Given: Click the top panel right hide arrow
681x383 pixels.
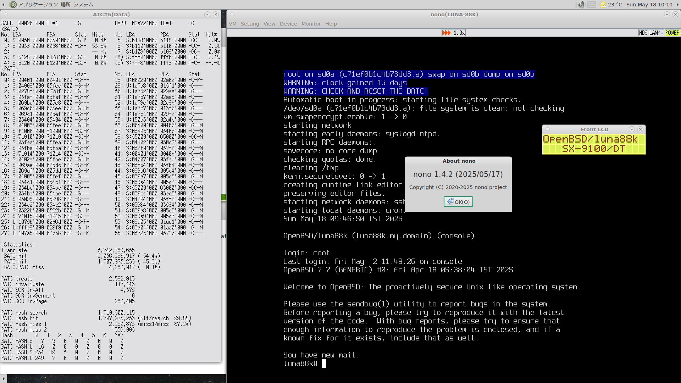Looking at the screenshot, I should [x=678, y=5].
